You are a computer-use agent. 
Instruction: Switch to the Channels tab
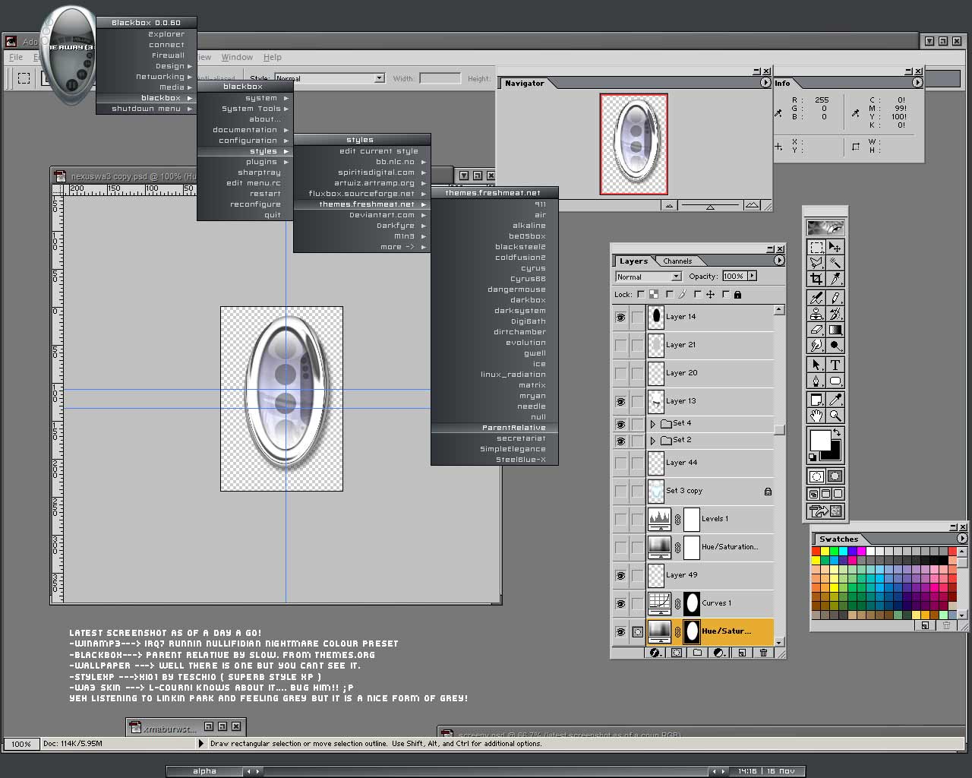coord(677,261)
